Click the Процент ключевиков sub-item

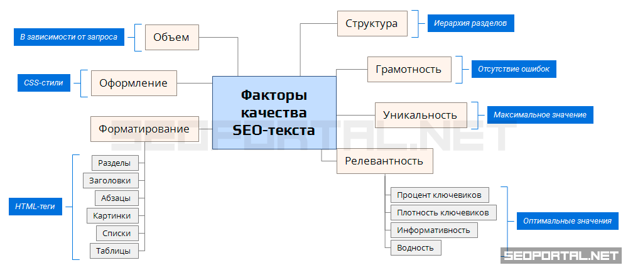(439, 194)
